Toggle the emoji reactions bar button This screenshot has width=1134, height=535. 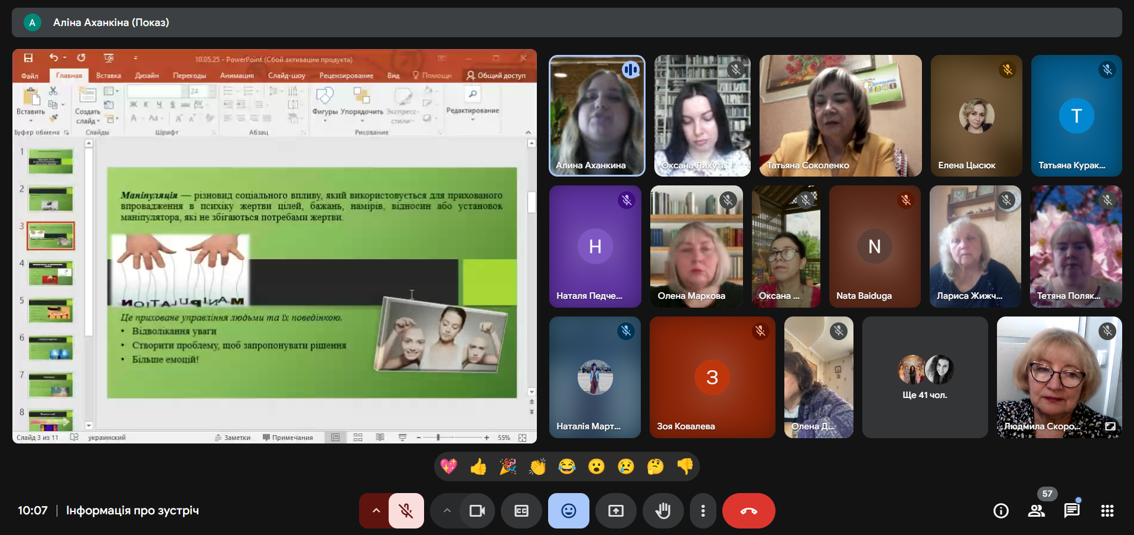(568, 511)
